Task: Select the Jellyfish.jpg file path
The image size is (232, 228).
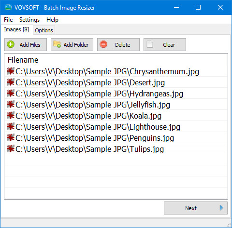Action: click(x=93, y=105)
